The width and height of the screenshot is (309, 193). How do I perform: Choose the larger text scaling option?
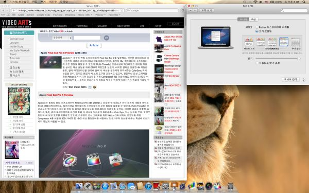[249, 42]
